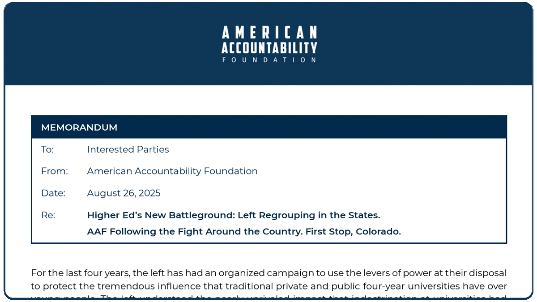Viewport: 537px width, 302px height.
Task: Click the FOUNDATION text under the logo
Action: tap(269, 60)
